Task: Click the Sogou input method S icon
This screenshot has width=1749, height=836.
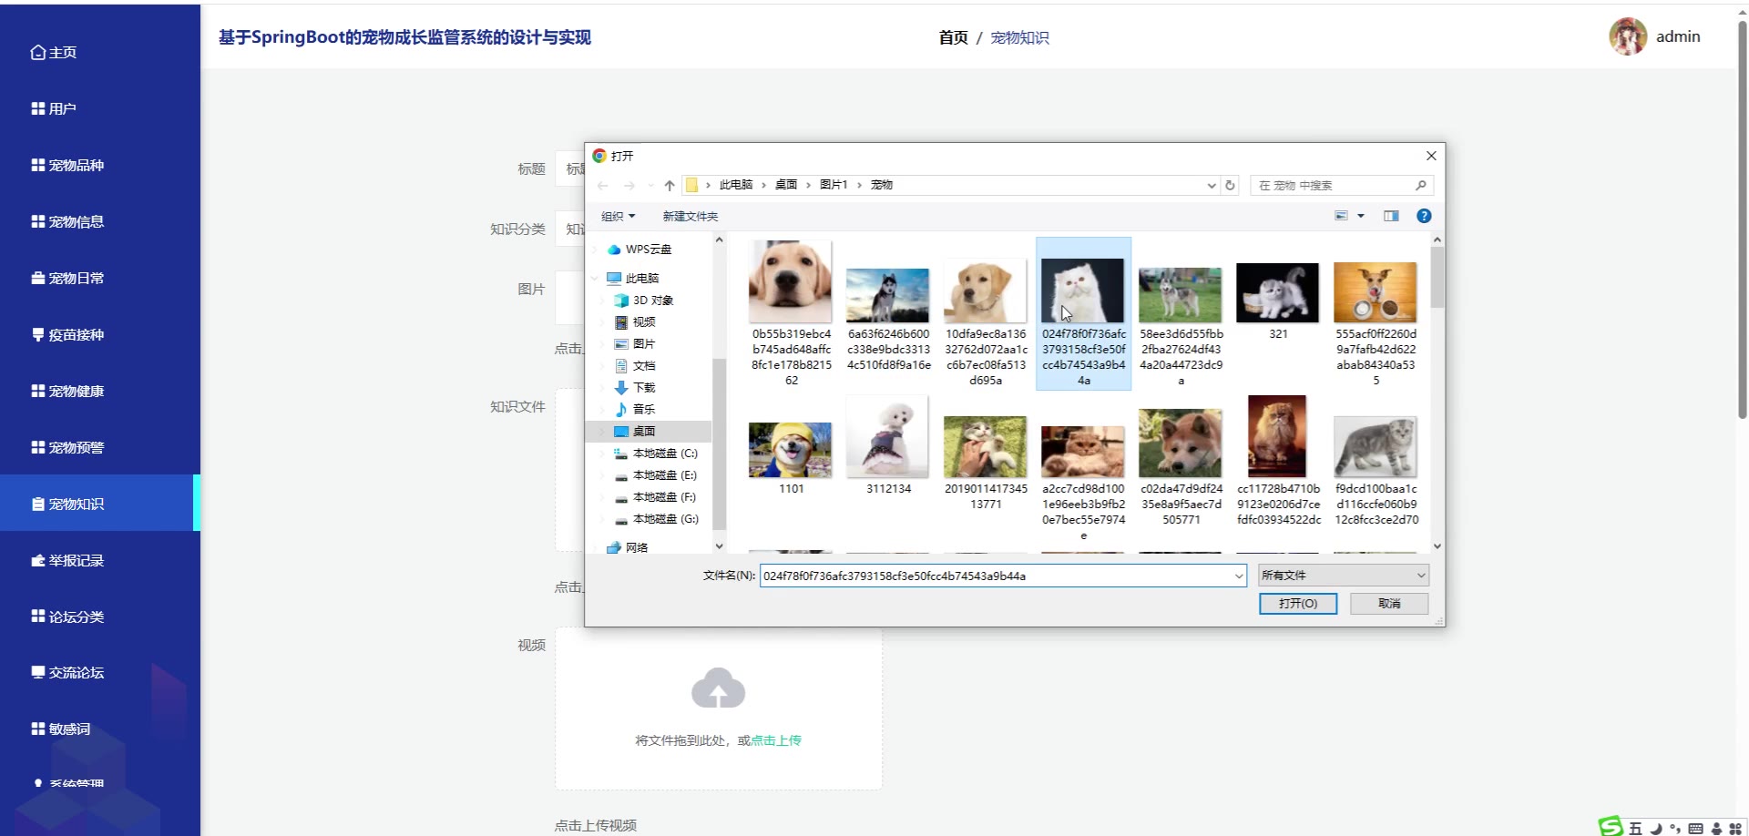Action: (x=1611, y=826)
